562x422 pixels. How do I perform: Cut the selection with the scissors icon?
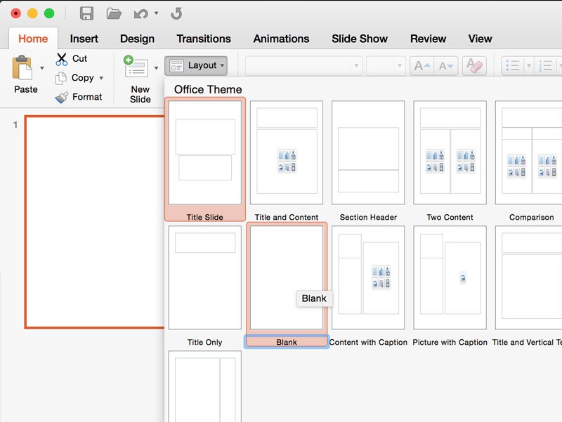[61, 59]
